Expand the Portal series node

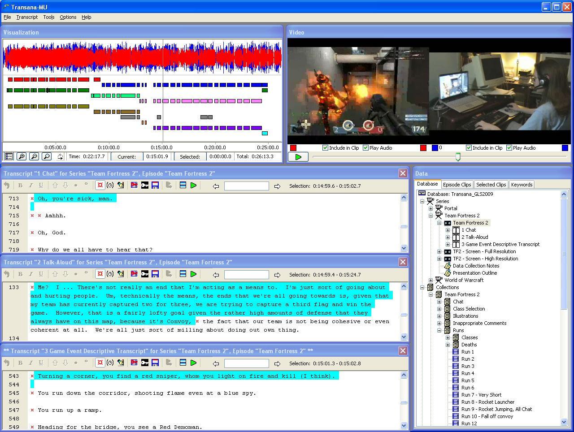pyautogui.click(x=430, y=208)
